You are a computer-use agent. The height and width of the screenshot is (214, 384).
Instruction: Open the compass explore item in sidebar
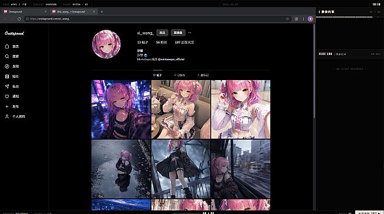pyautogui.click(x=7, y=66)
